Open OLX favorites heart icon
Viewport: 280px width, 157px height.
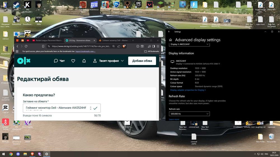coord(73,61)
